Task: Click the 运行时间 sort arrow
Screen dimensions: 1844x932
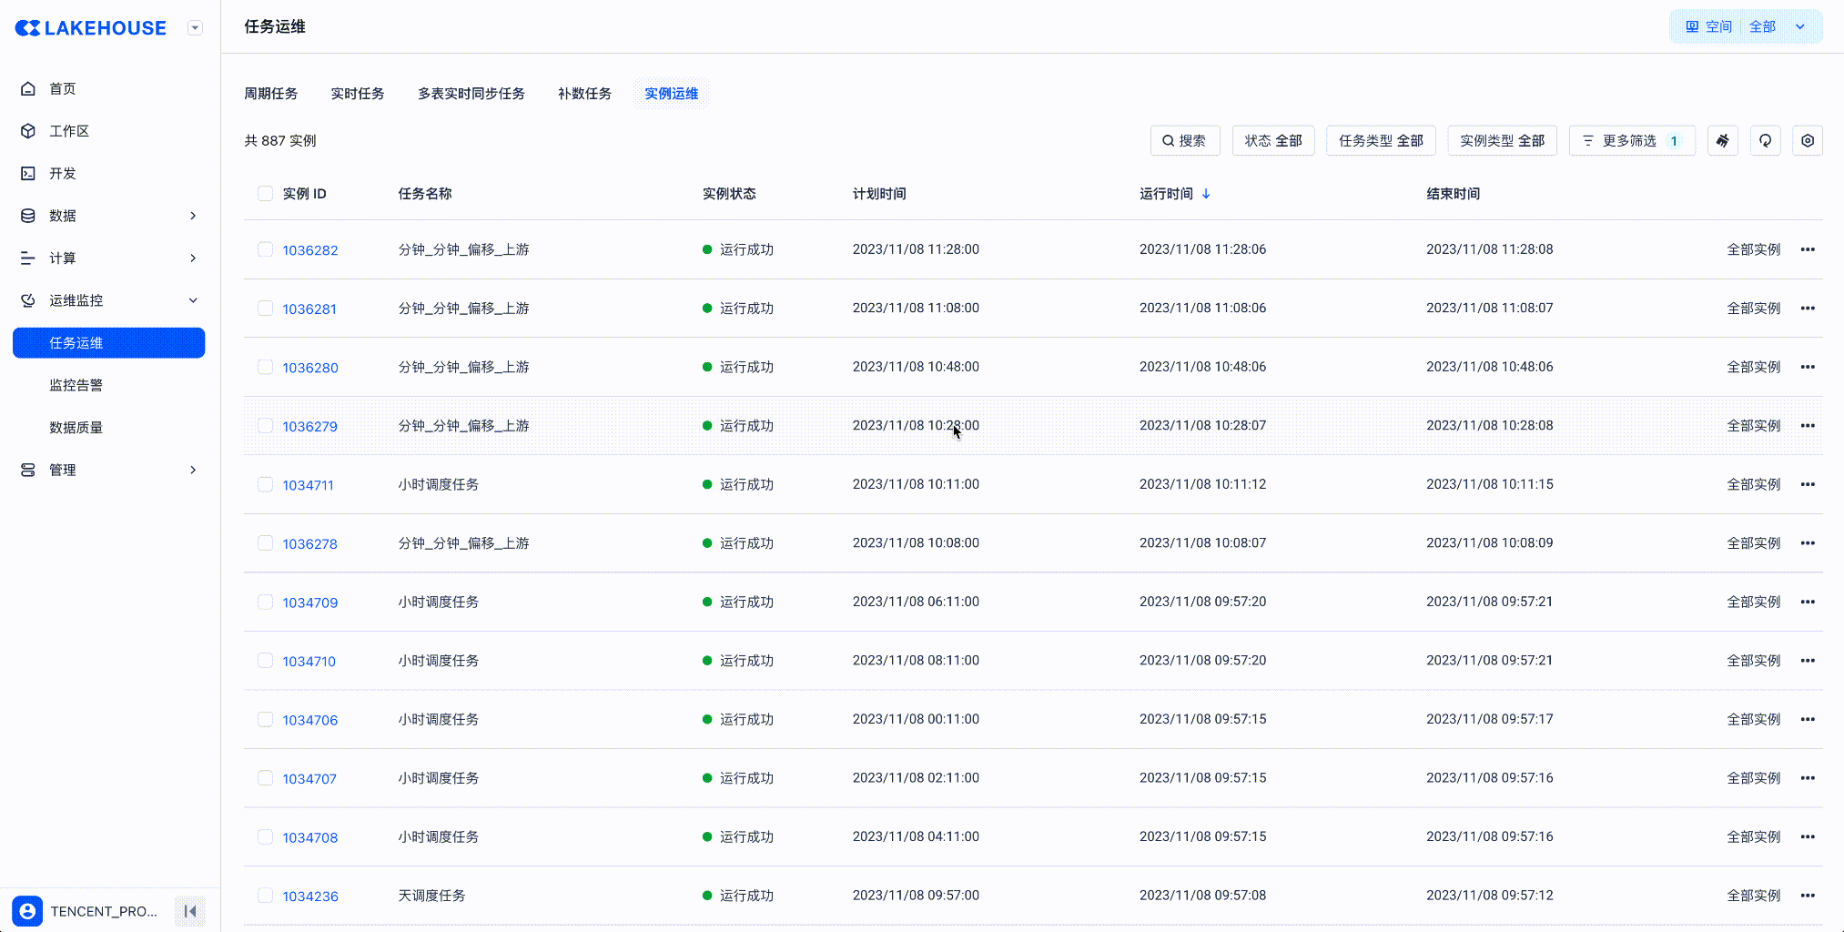Action: (1206, 194)
